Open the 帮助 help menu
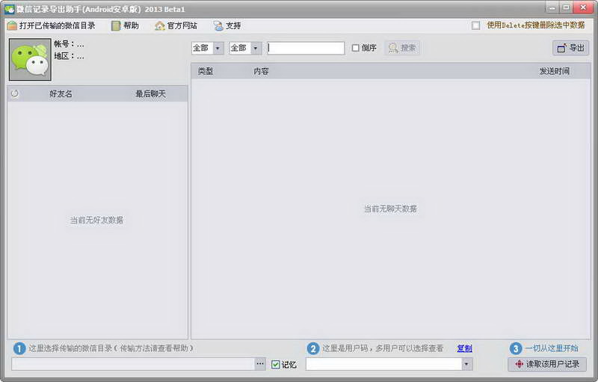This screenshot has height=382, width=598. click(125, 25)
